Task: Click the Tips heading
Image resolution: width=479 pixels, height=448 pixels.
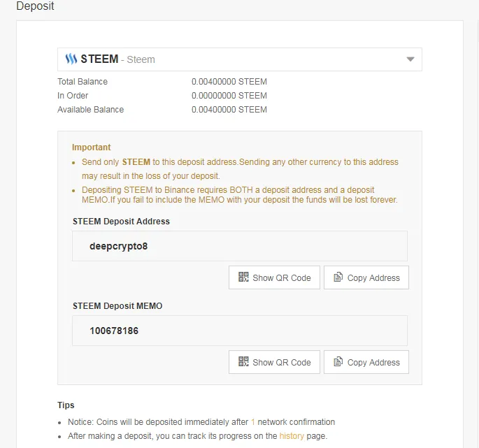Action: pyautogui.click(x=66, y=405)
